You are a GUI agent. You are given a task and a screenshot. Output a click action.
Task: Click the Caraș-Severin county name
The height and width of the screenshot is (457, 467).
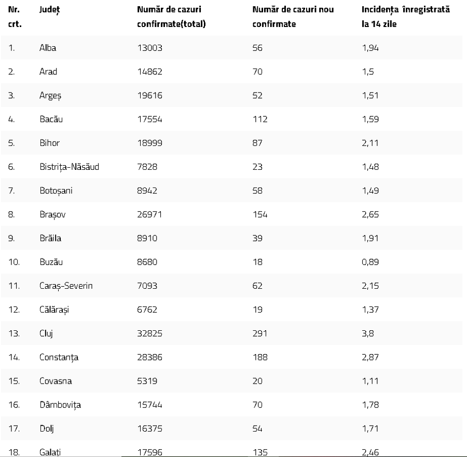coord(66,286)
